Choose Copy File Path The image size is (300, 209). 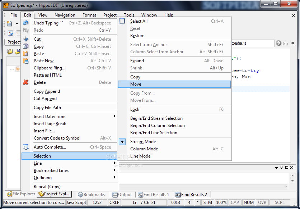click(x=69, y=107)
